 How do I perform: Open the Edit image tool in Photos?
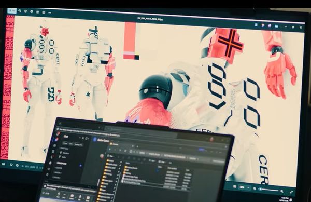click(12, 10)
